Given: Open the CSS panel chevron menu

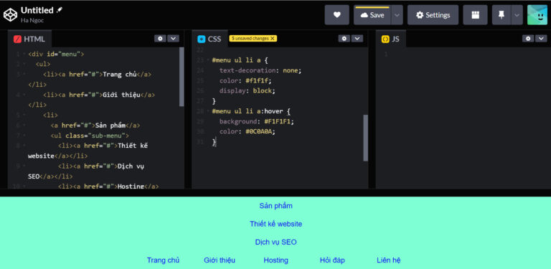Looking at the screenshot, I should (357, 38).
